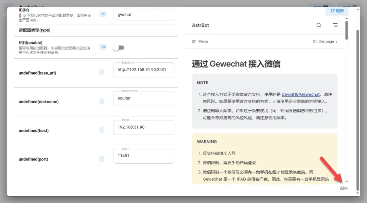Viewport: 367px width, 203px height.
Task: Click the 微信限制，需要手动扫码登录 item
Action: 229,163
